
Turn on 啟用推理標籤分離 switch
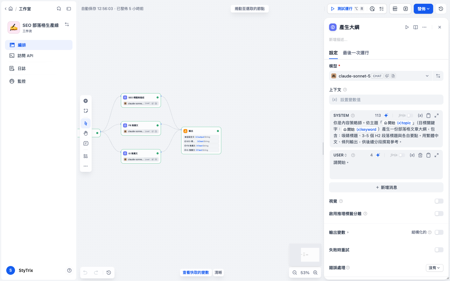pos(439,214)
